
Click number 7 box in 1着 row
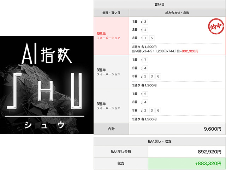tap(145, 60)
